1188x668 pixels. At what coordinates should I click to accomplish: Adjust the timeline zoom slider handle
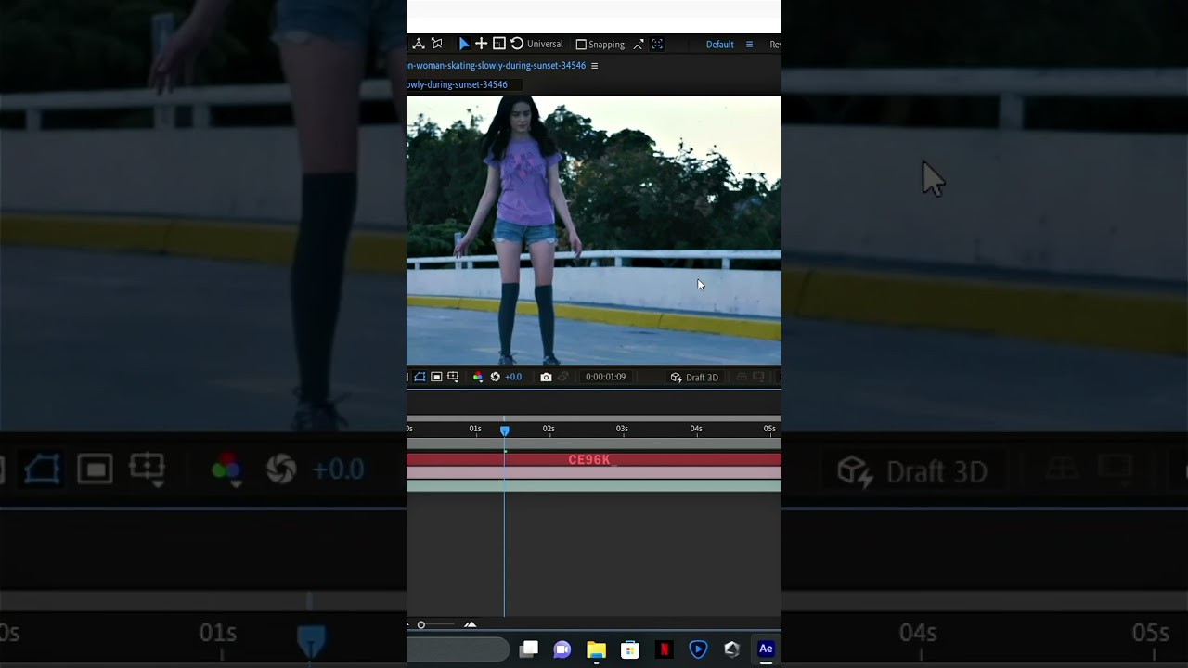point(421,624)
